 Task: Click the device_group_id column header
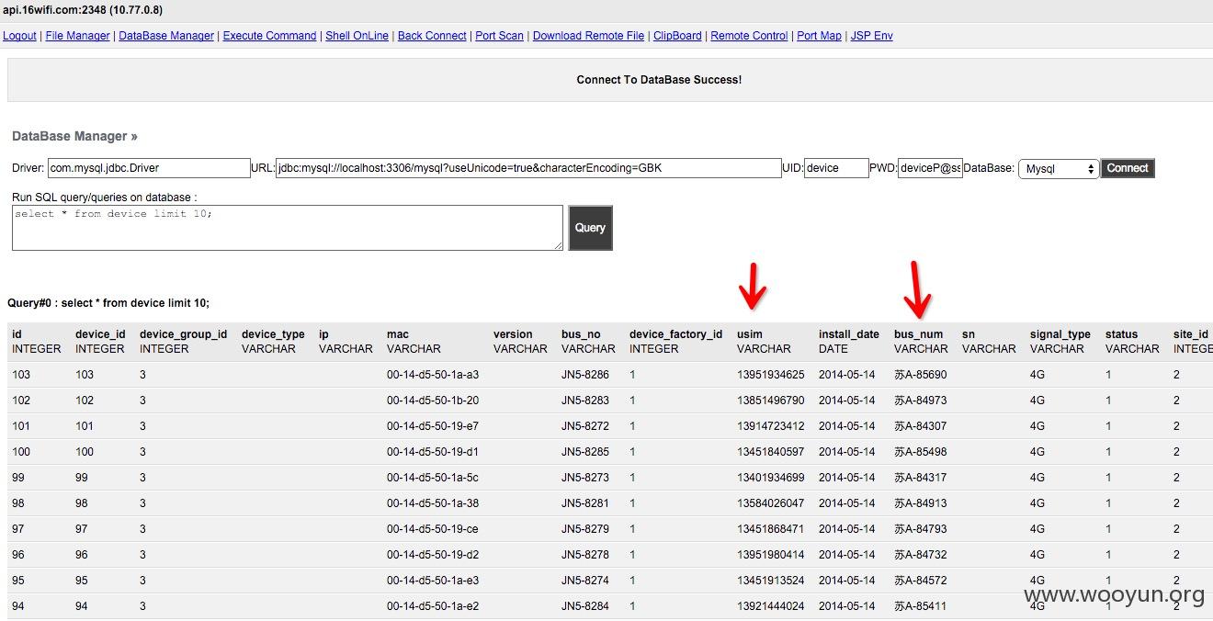click(x=183, y=334)
